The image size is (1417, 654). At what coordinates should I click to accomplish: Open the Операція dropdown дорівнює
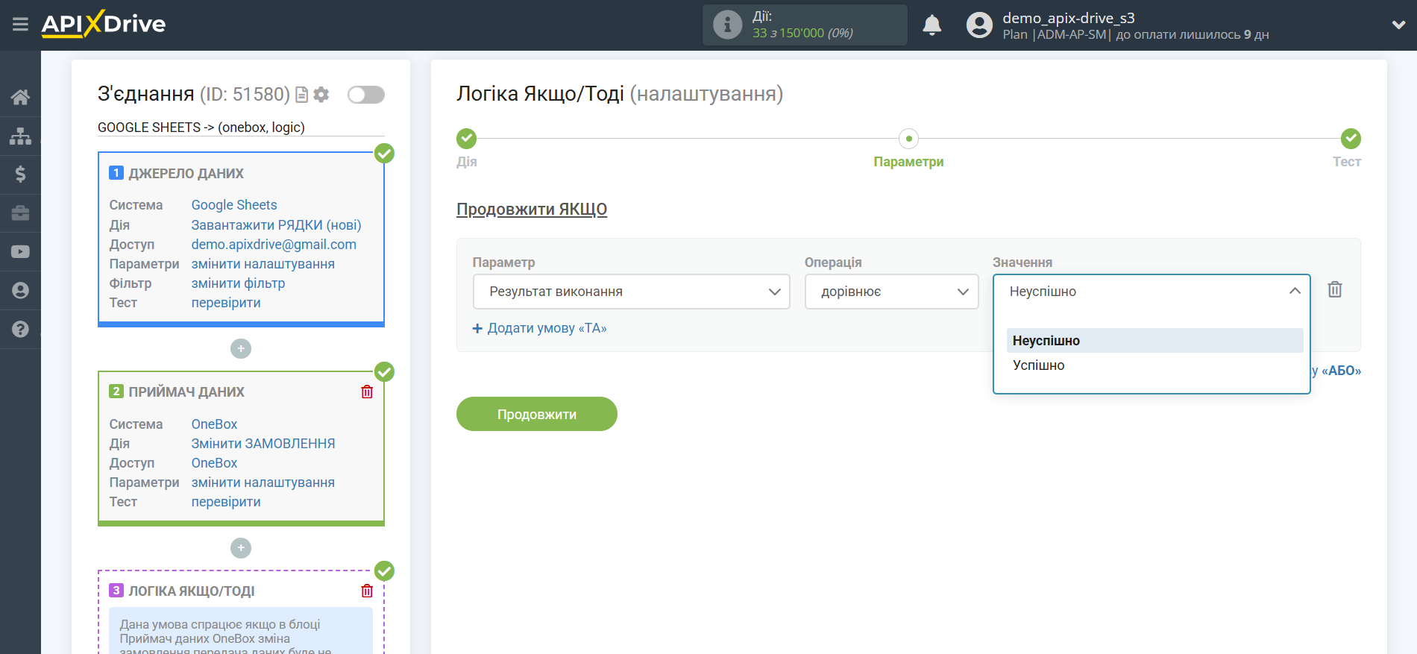click(x=891, y=292)
